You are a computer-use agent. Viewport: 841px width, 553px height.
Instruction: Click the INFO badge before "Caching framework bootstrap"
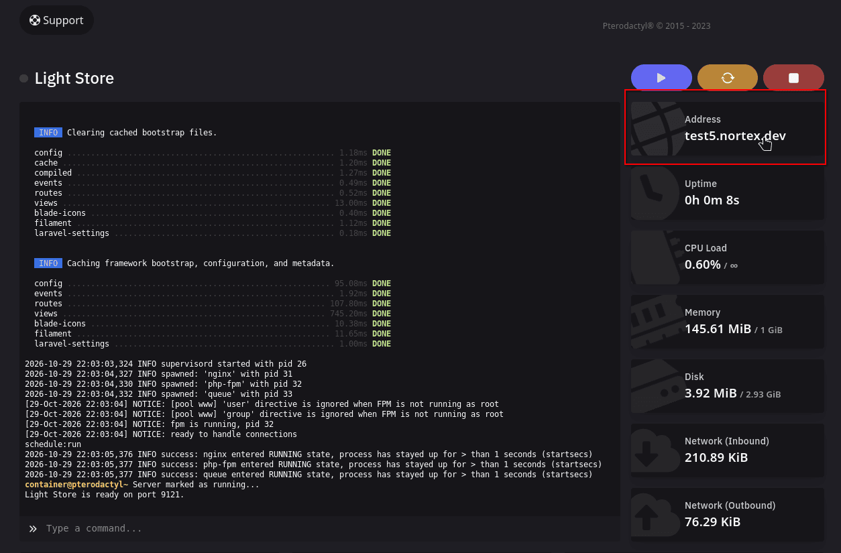click(48, 263)
